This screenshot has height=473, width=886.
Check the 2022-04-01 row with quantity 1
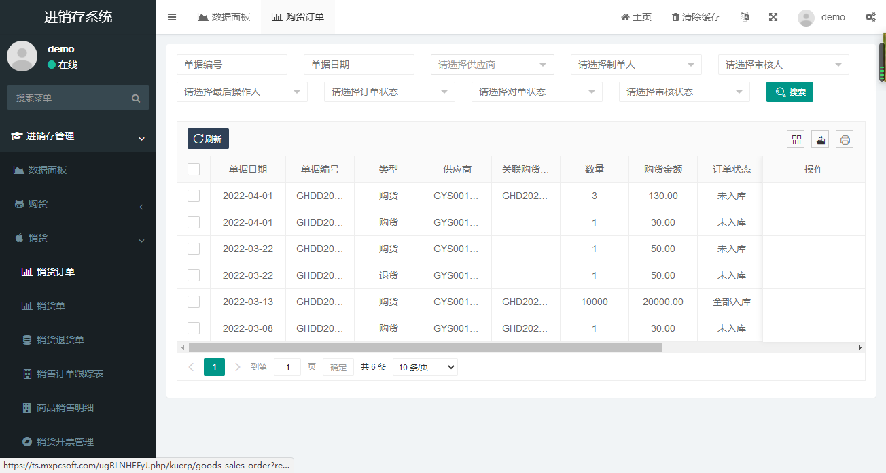[x=194, y=222]
